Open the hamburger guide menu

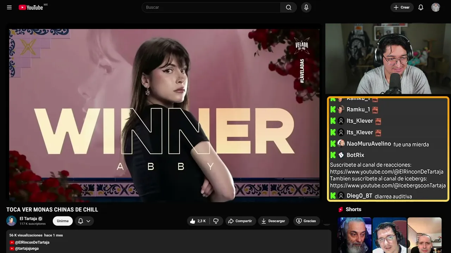(x=9, y=7)
